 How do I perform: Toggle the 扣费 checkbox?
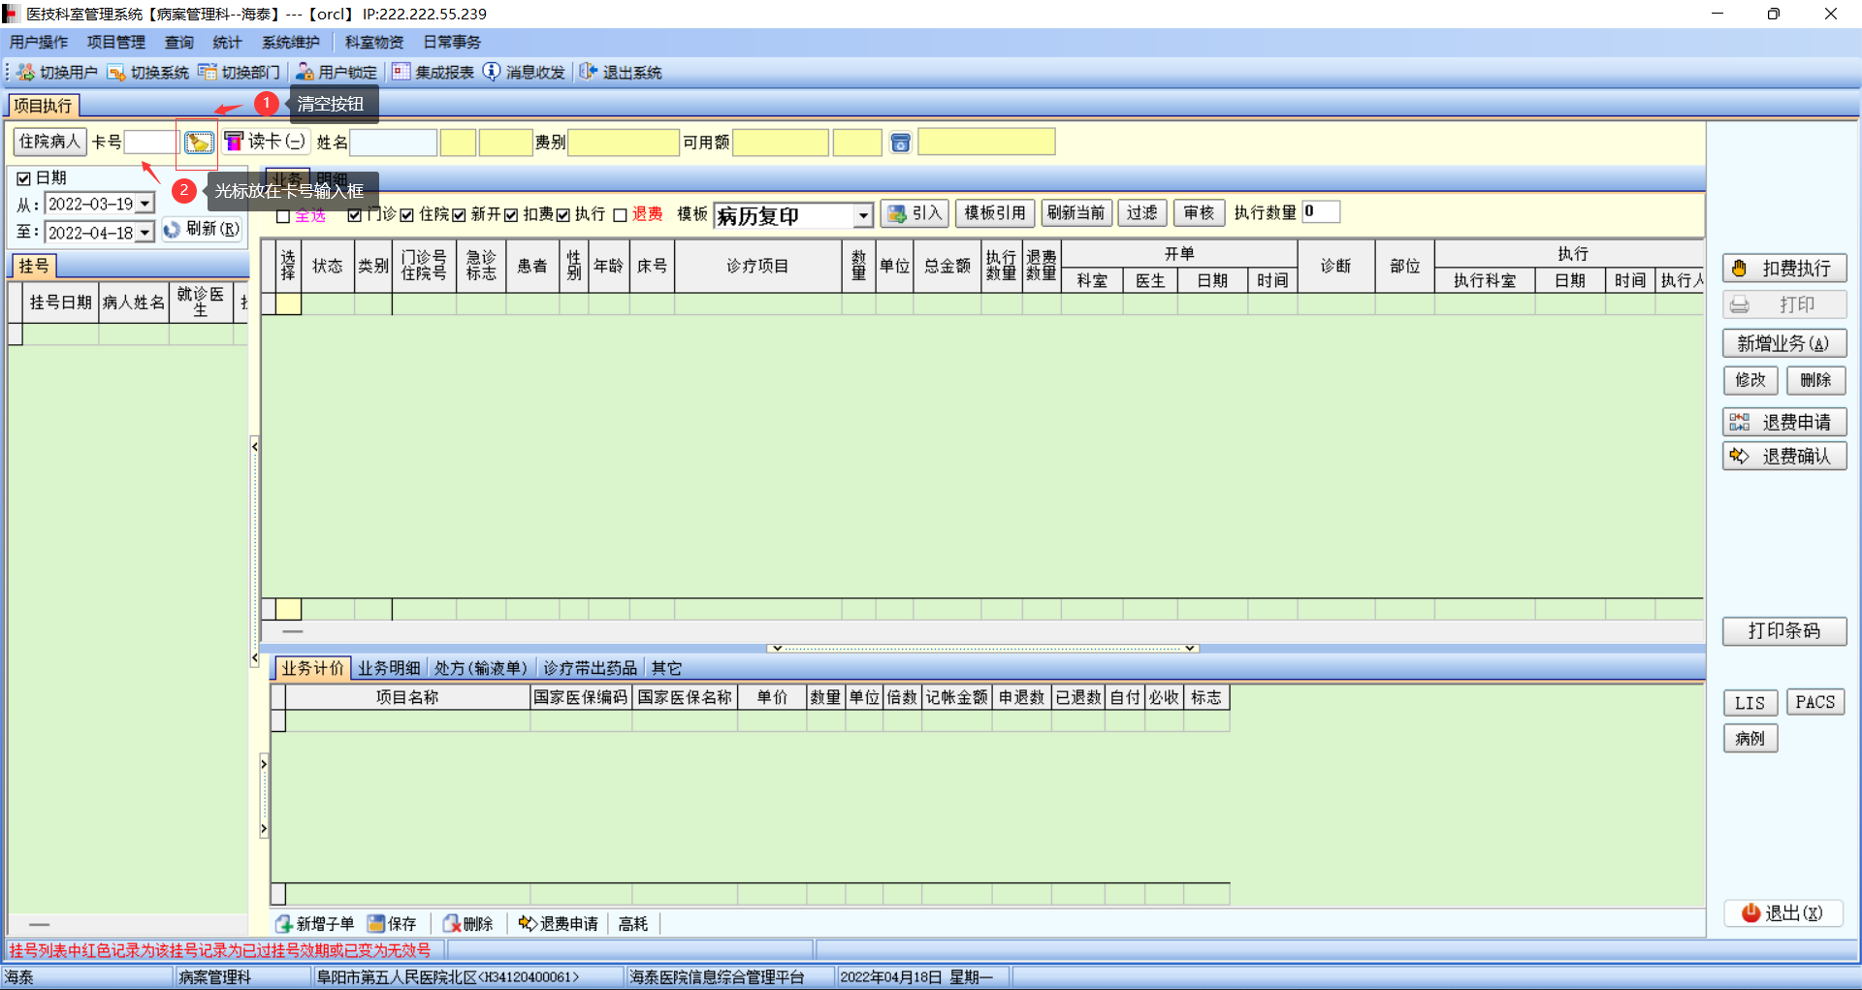511,215
